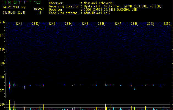Screen dimensions: 173x110
Task: Click the receiving location Ogata-vill. Akita-Pref.
Action: point(103,6)
